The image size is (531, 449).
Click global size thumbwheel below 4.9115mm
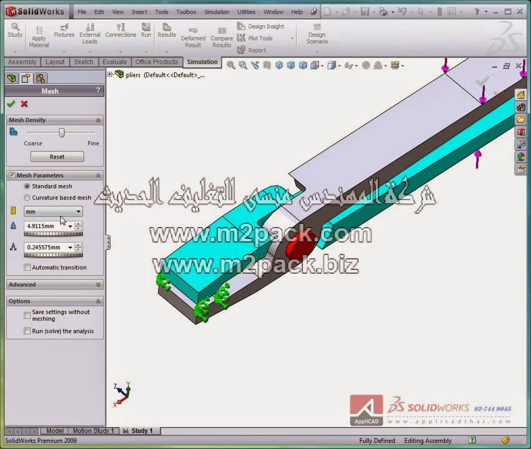[x=53, y=234]
